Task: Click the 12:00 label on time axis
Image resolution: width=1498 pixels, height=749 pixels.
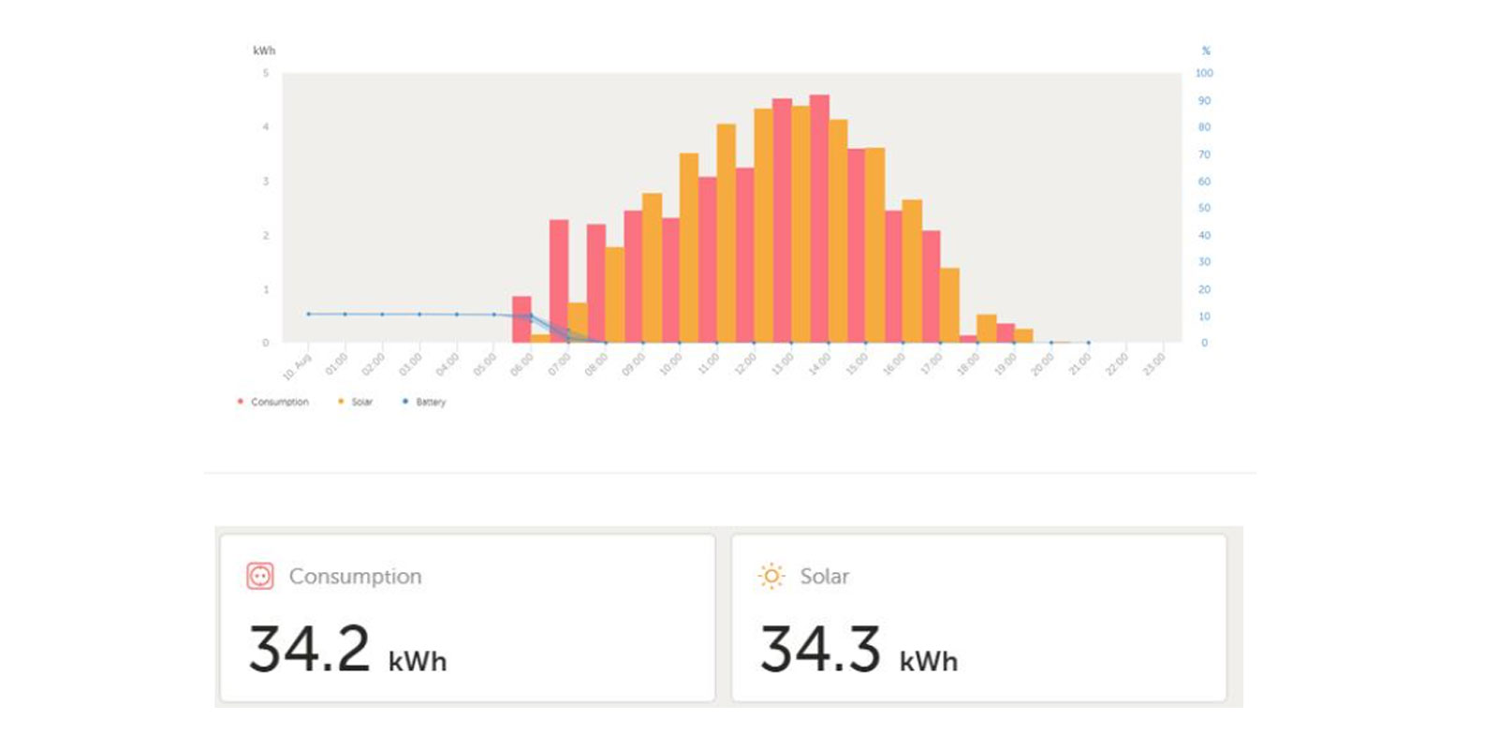Action: [746, 363]
